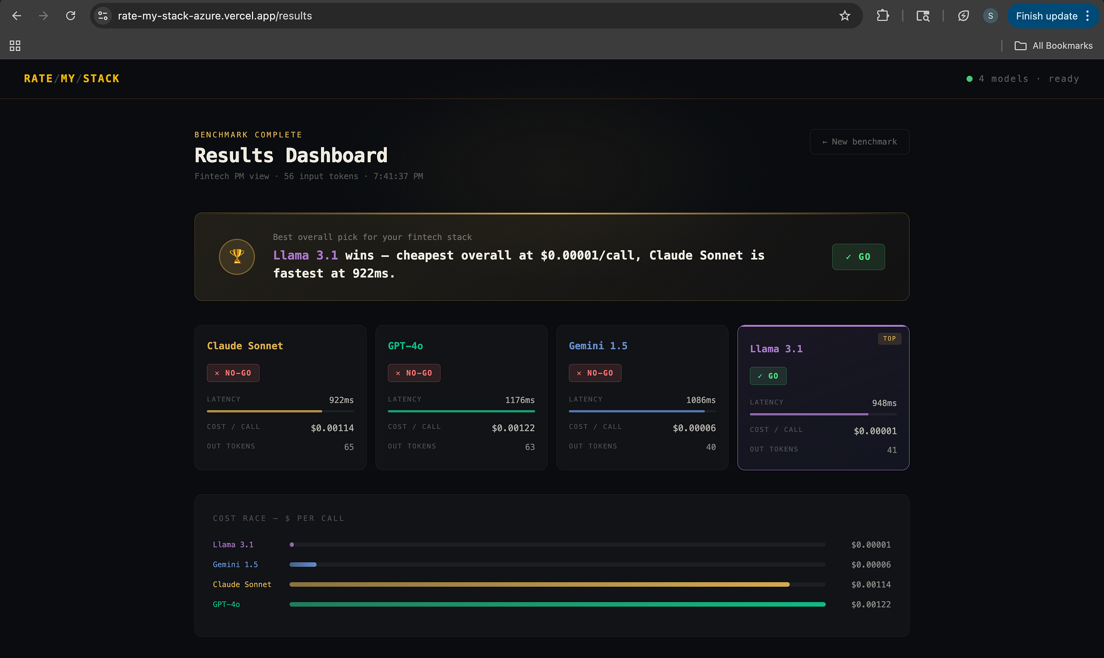Click Claude Sonnet label in cost race

[x=242, y=585]
